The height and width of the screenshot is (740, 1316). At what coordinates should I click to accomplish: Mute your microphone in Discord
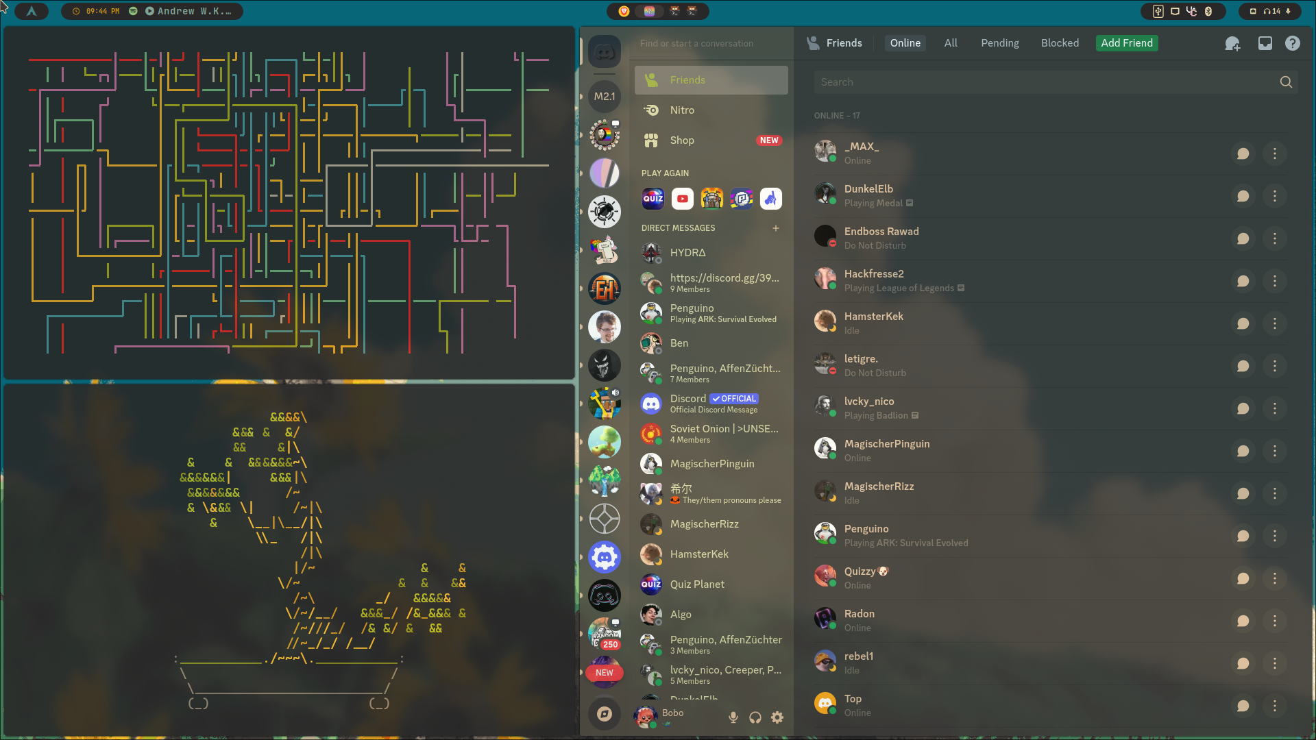point(733,717)
